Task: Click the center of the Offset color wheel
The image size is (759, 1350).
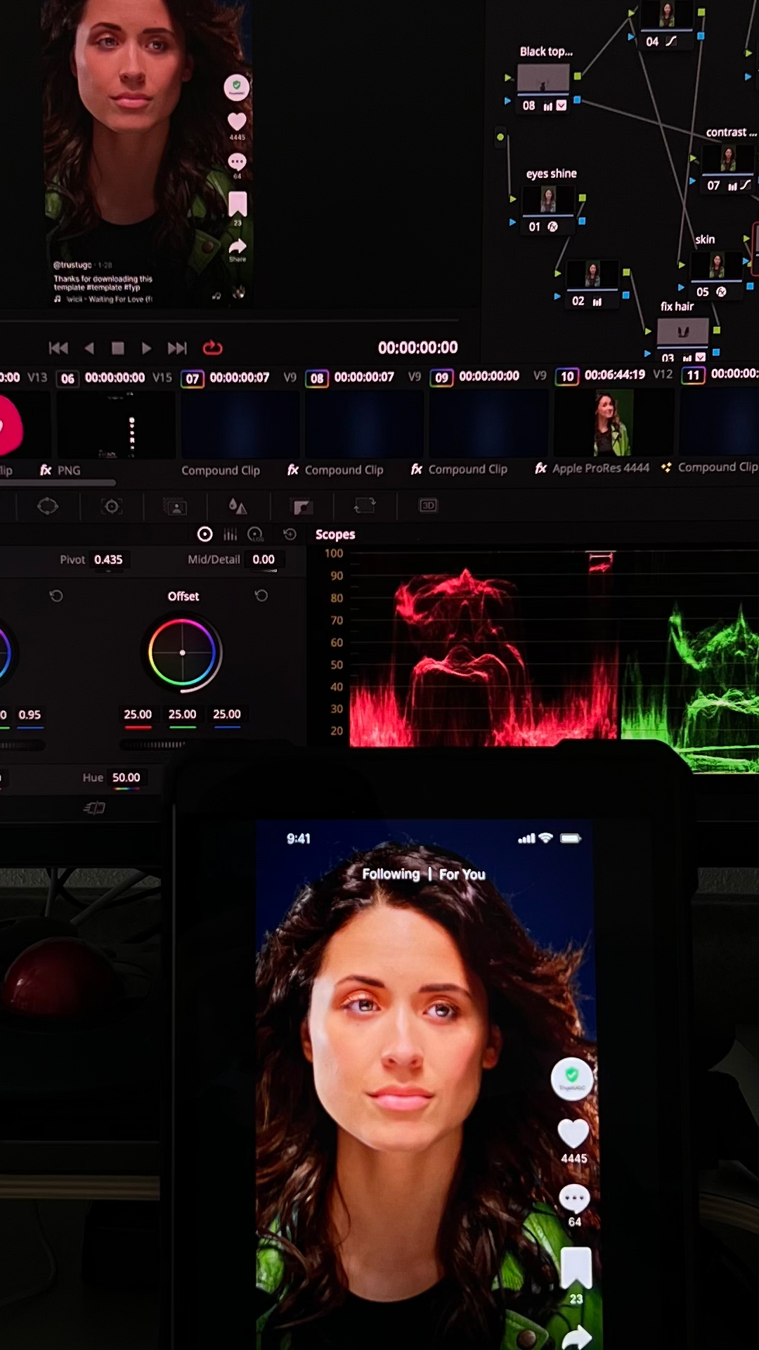Action: (x=183, y=652)
